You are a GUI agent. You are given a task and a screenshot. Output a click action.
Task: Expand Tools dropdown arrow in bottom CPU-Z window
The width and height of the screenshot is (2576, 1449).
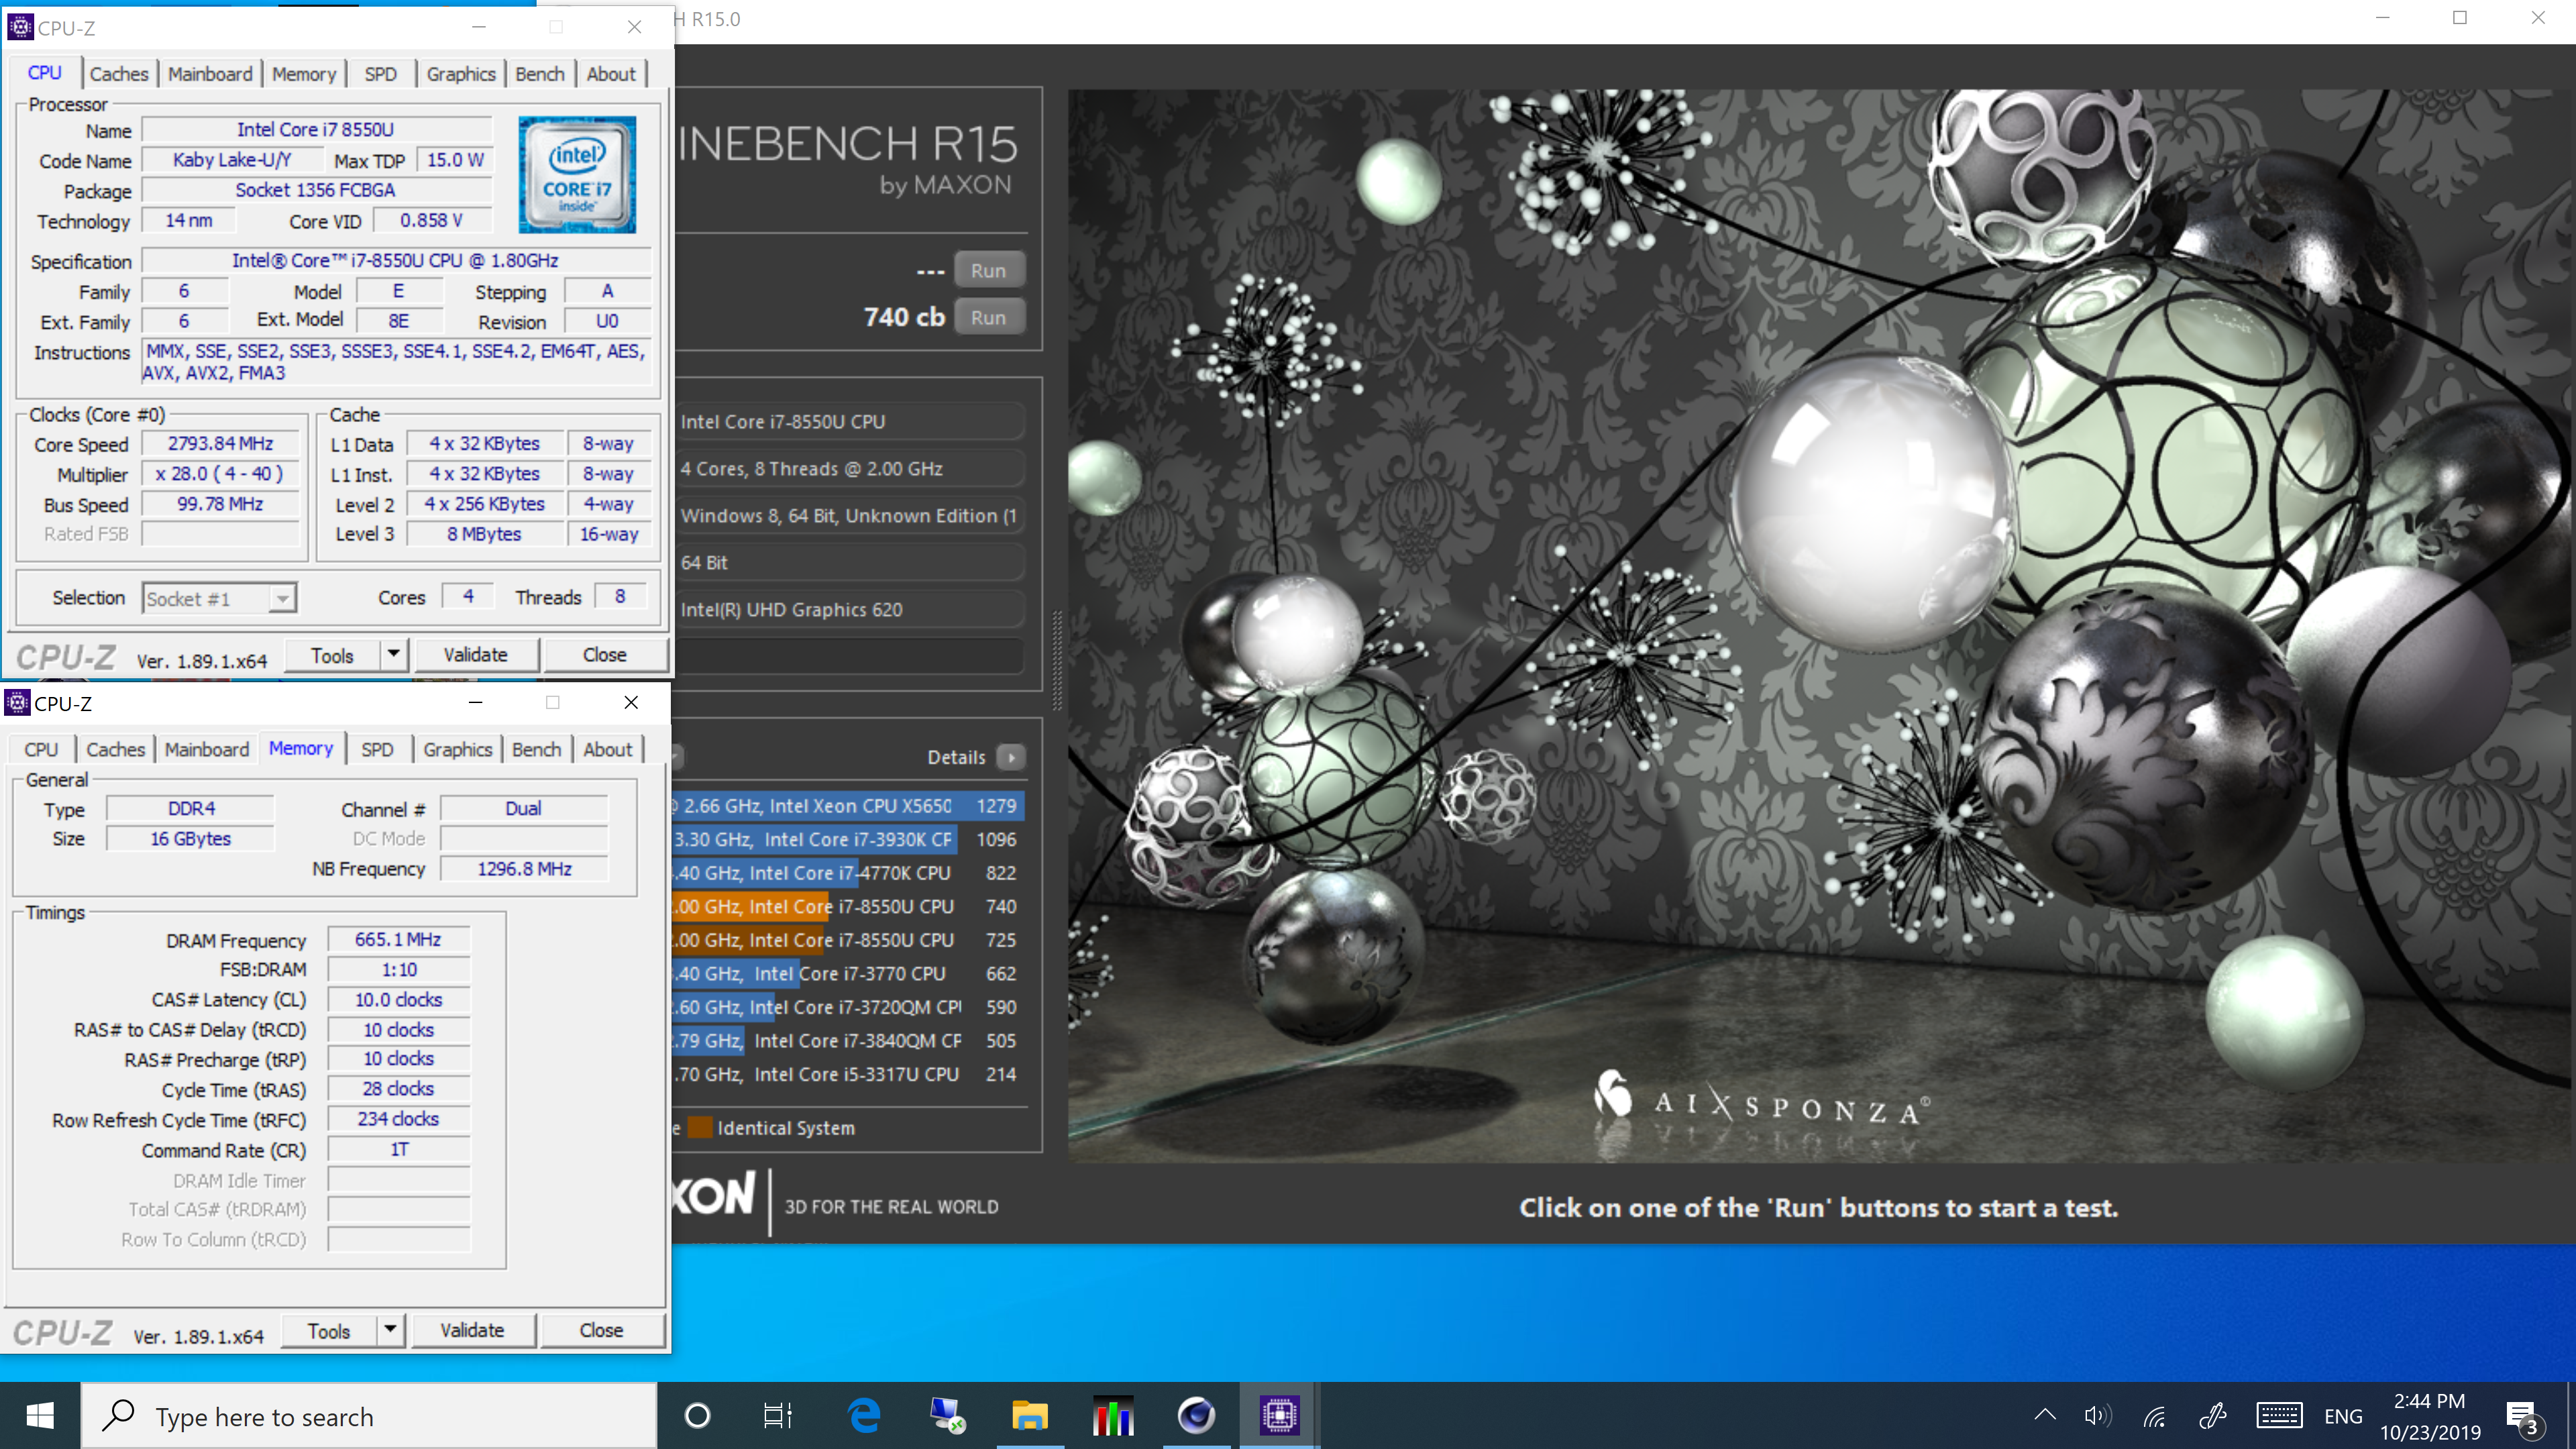(x=390, y=1331)
